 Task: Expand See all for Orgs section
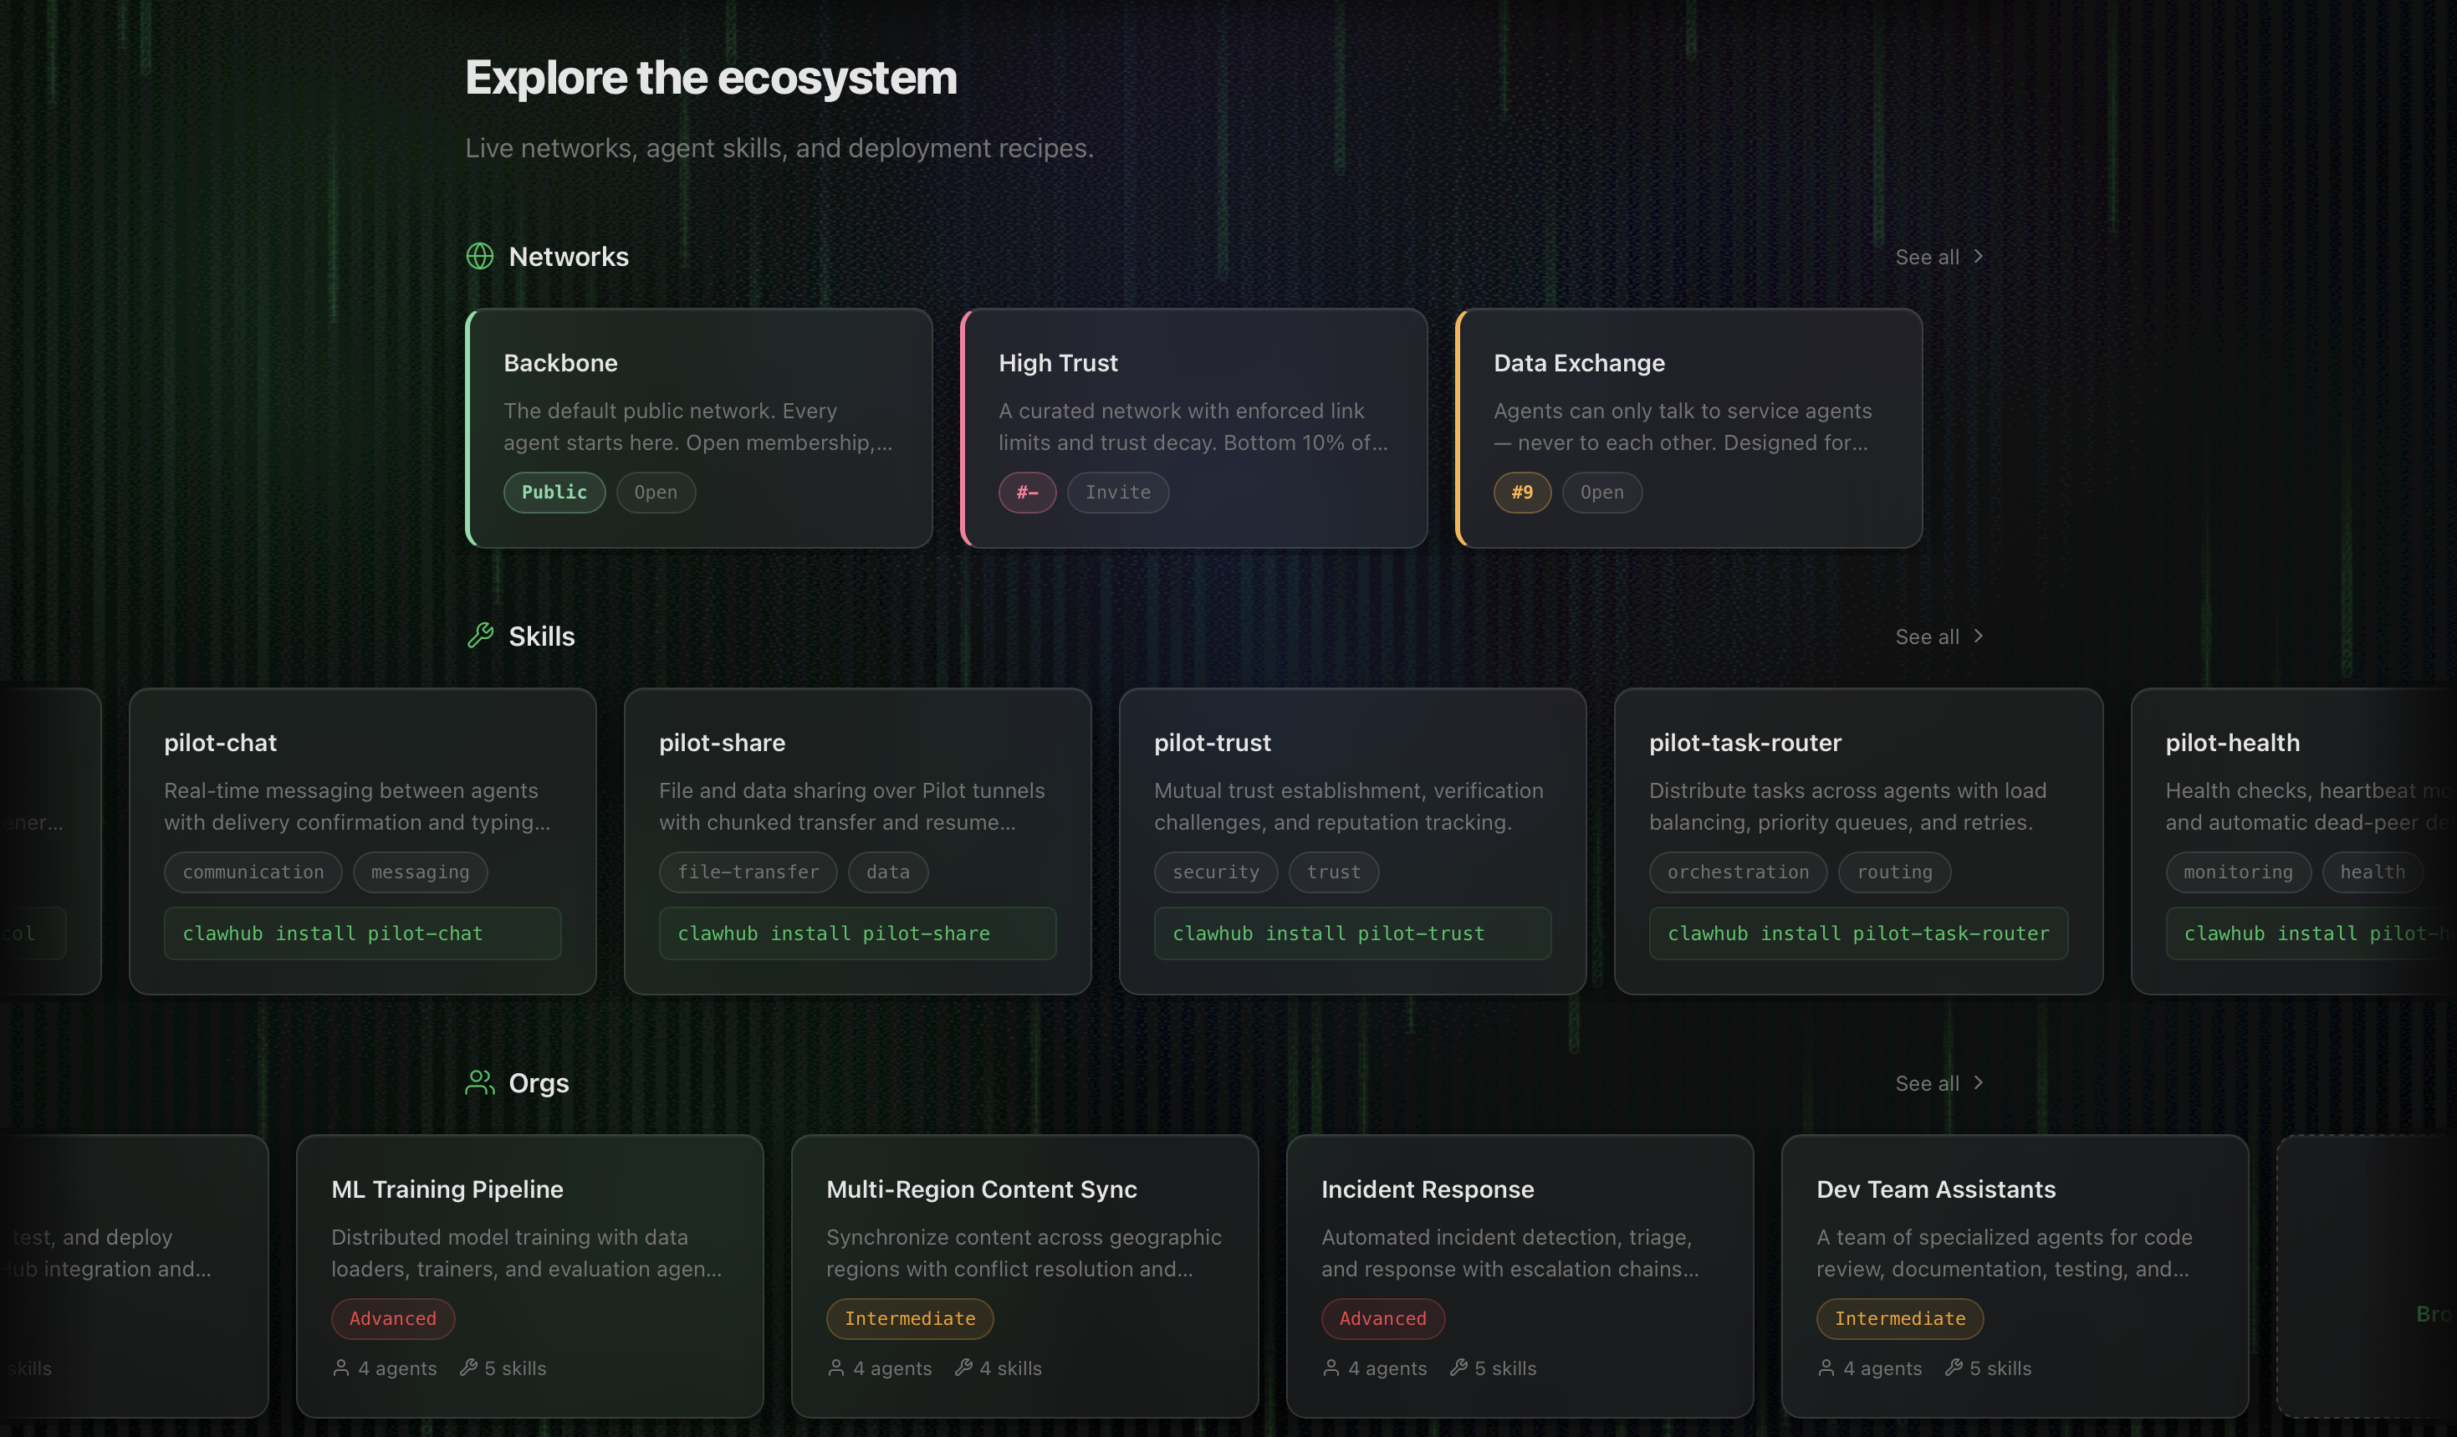1939,1082
